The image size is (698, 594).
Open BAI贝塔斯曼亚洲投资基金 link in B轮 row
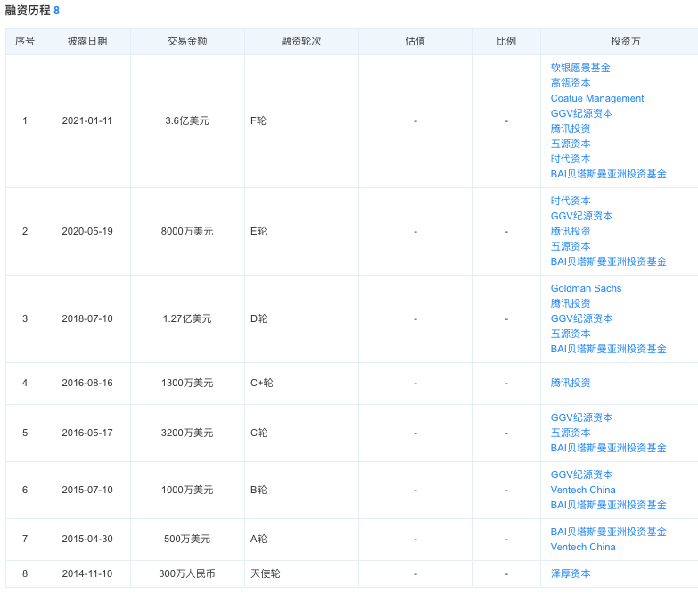pos(608,505)
